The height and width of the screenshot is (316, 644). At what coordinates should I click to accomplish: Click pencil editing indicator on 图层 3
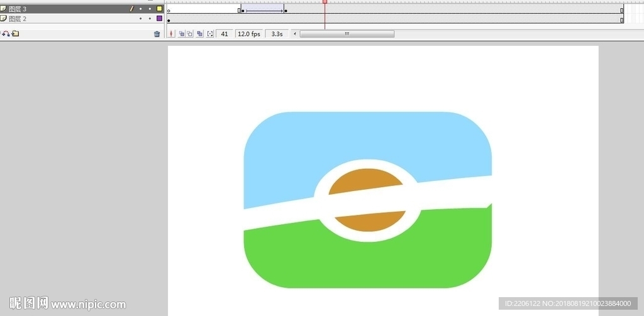pyautogui.click(x=132, y=8)
